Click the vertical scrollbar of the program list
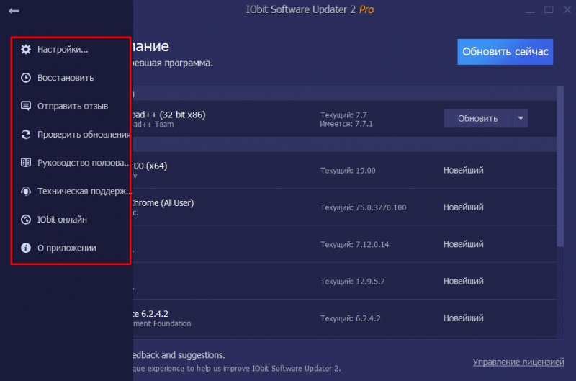Screen dimensions: 576x381 pos(560,166)
